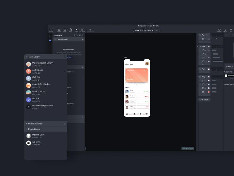Image resolution: width=234 pixels, height=176 pixels.
Task: Click the settings gear in phone mockup
Action: 147,114
